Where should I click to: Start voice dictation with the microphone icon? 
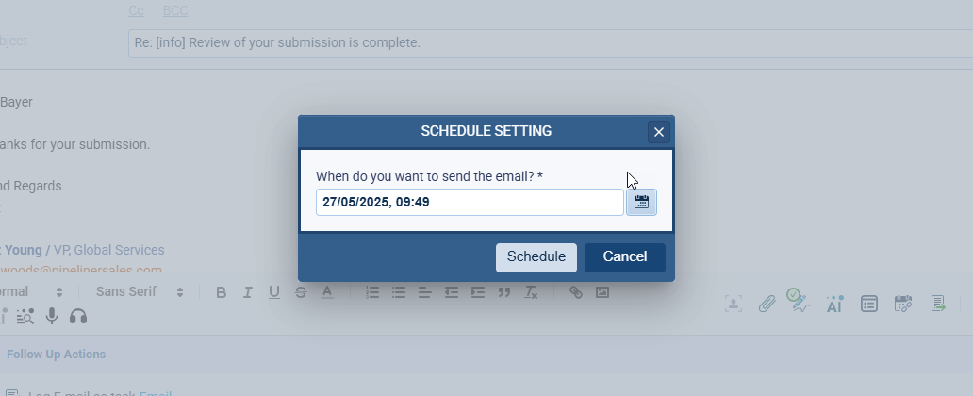[52, 317]
